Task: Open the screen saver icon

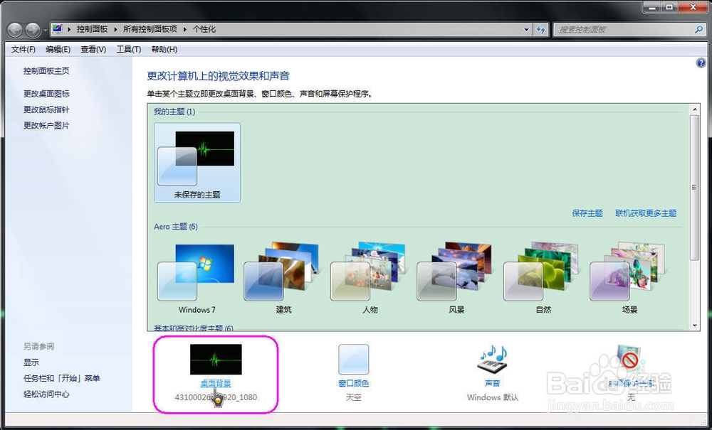Action: tap(629, 360)
